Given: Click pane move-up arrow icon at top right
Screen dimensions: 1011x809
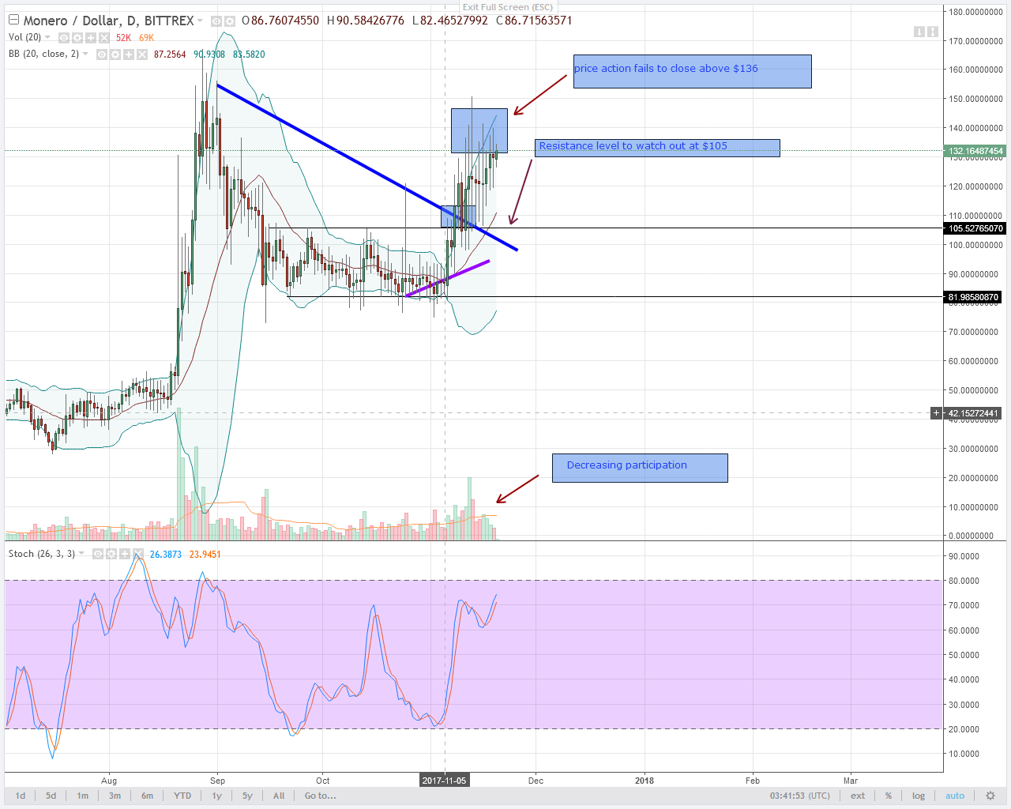Looking at the screenshot, I should pos(932,32).
